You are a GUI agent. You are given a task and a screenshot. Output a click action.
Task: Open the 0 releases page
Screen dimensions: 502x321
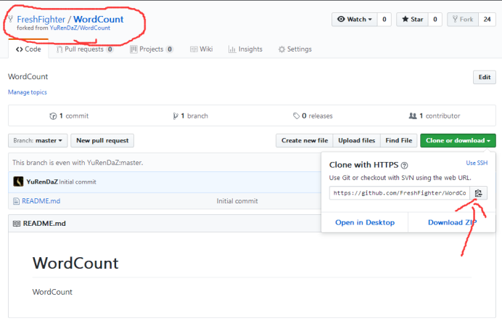click(313, 116)
